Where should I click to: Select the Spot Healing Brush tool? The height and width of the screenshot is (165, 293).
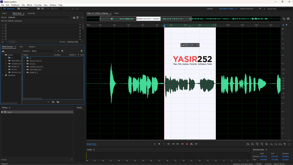click(77, 8)
